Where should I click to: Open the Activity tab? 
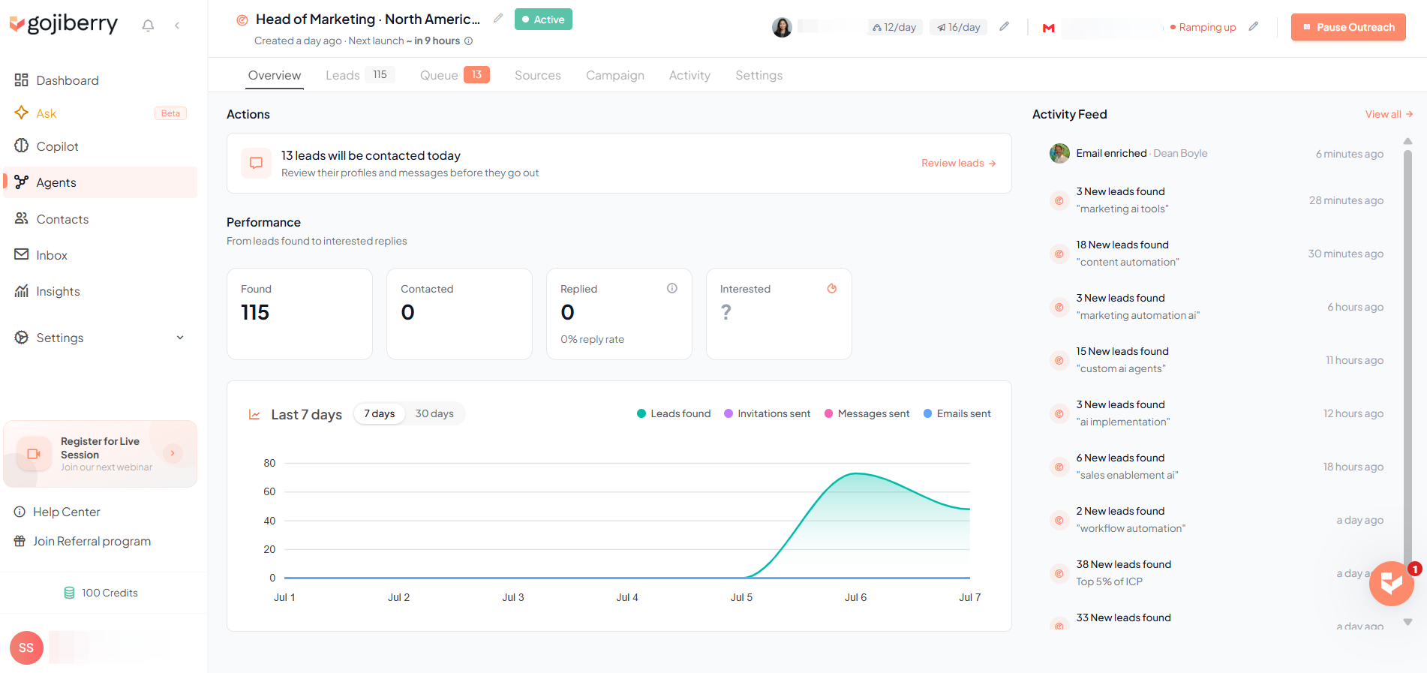(x=689, y=75)
